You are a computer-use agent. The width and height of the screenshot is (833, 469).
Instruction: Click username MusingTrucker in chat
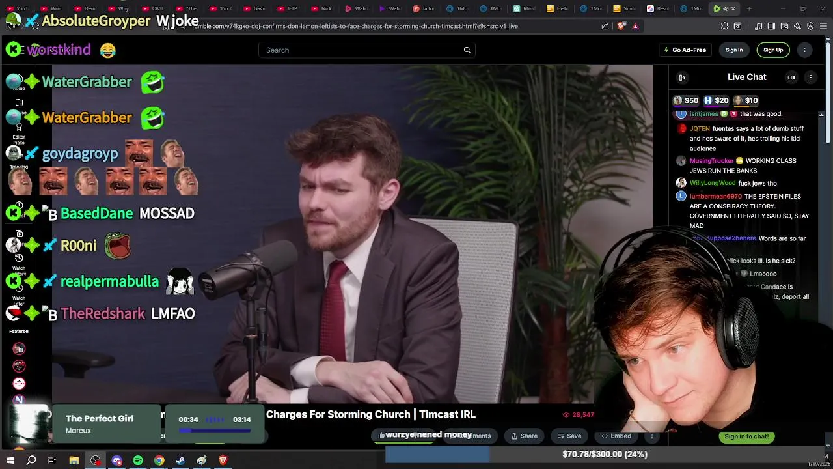pos(711,161)
